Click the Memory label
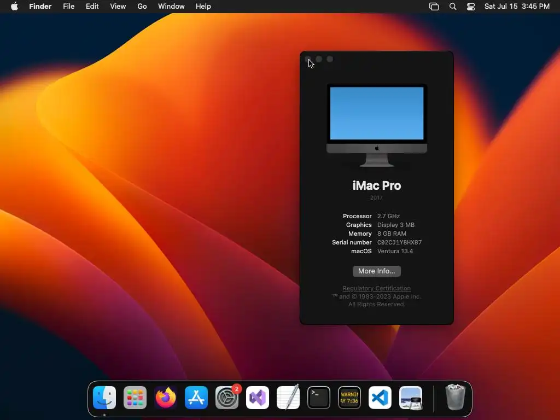 click(x=360, y=234)
